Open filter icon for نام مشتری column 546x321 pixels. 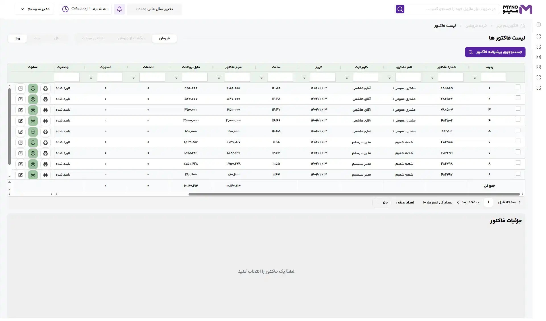tap(390, 77)
